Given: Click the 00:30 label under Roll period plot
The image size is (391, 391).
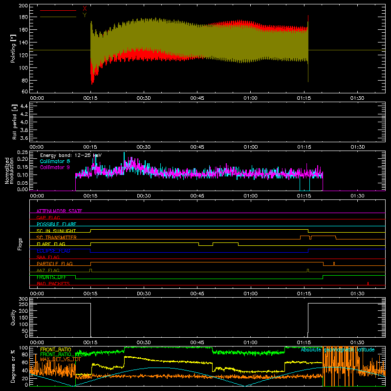Looking at the screenshot, I should pyautogui.click(x=144, y=147).
